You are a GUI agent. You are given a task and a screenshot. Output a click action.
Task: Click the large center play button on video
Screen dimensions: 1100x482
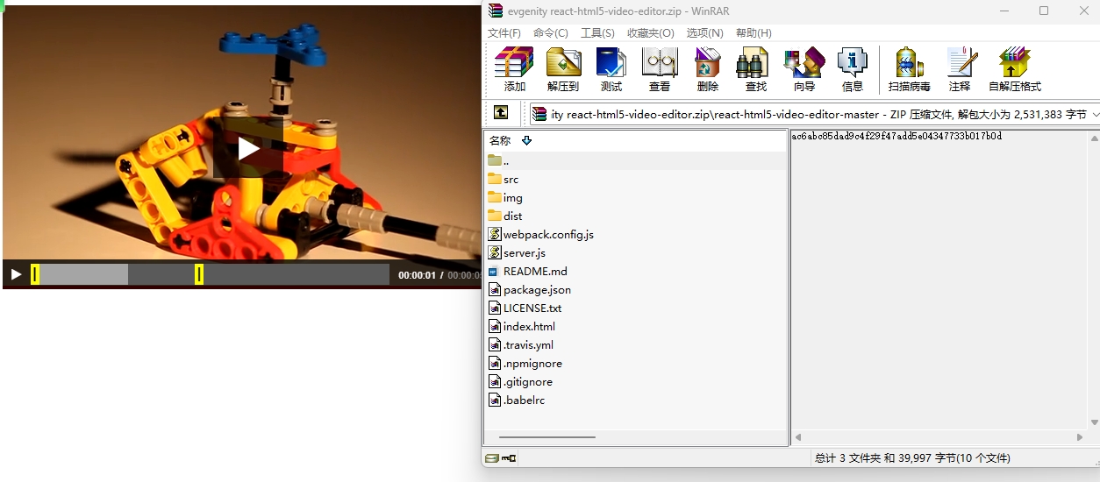(248, 148)
